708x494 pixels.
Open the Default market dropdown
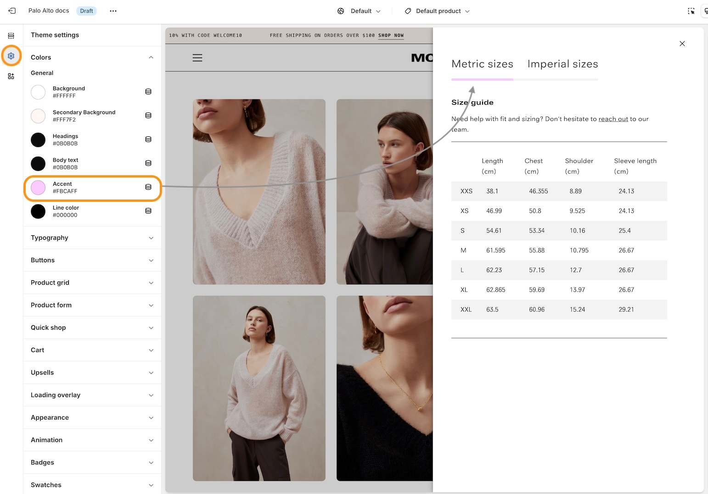pos(360,11)
